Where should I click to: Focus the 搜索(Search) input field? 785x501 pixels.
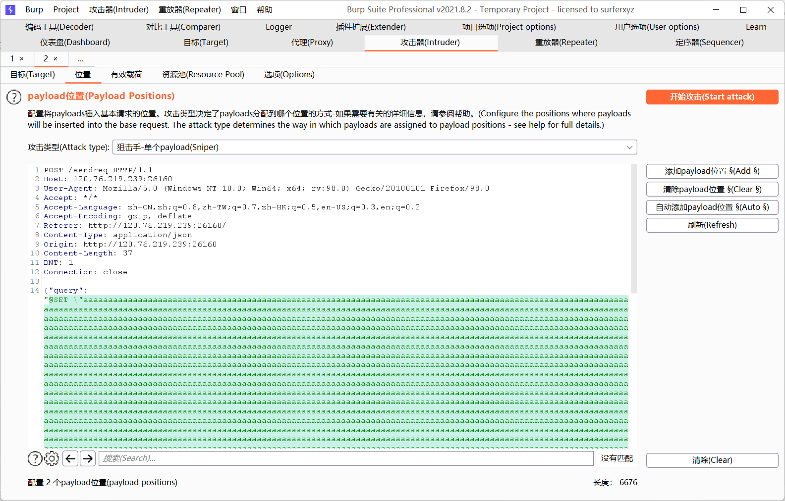coord(346,458)
